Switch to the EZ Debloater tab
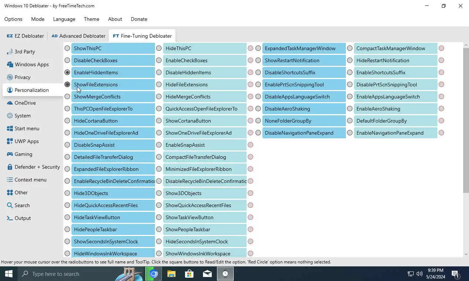 pyautogui.click(x=25, y=36)
